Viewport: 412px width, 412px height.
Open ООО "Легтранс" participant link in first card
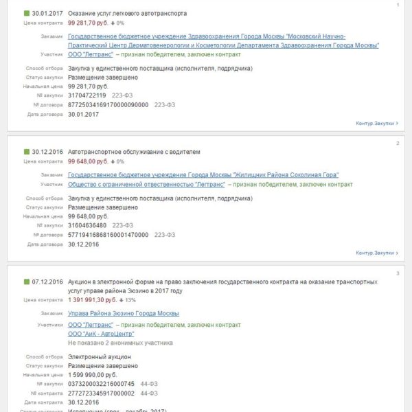[91, 54]
